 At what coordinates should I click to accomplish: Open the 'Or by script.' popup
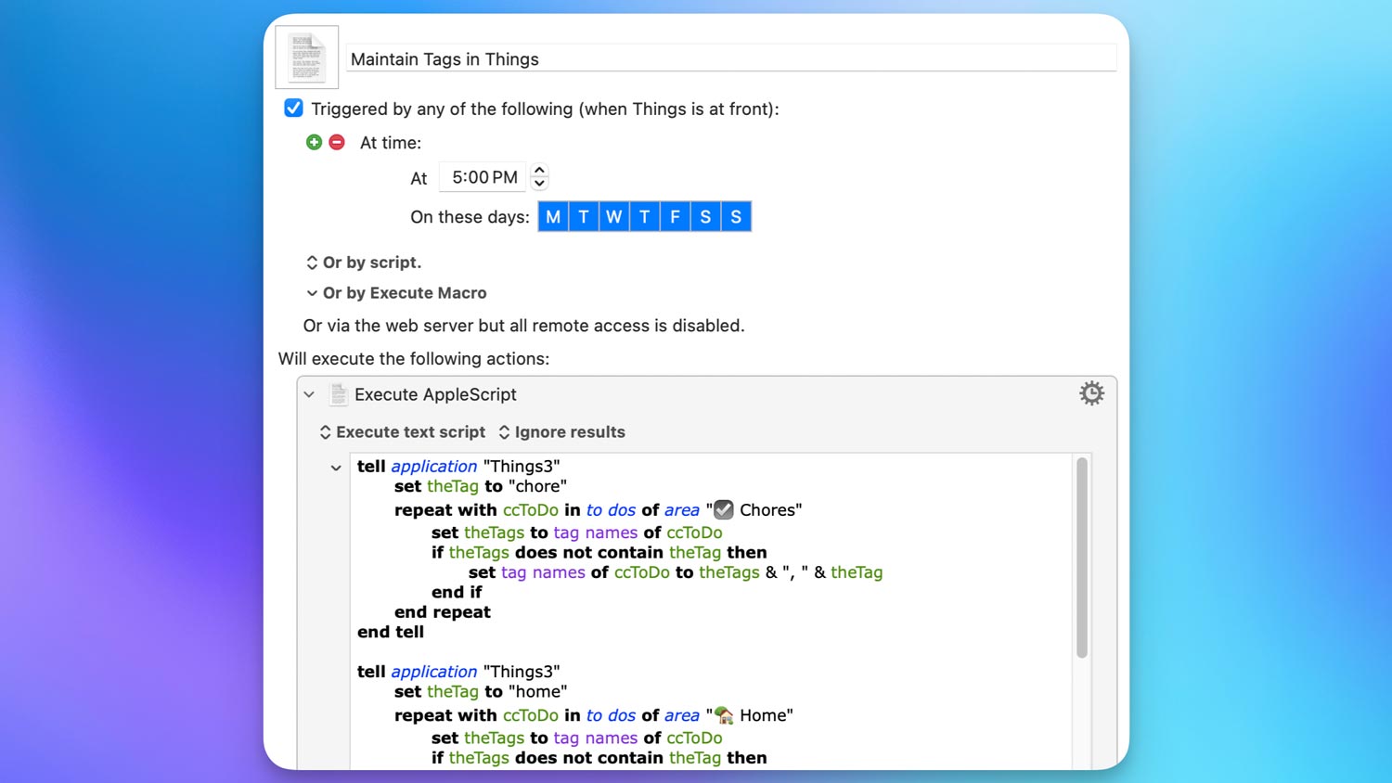(364, 263)
